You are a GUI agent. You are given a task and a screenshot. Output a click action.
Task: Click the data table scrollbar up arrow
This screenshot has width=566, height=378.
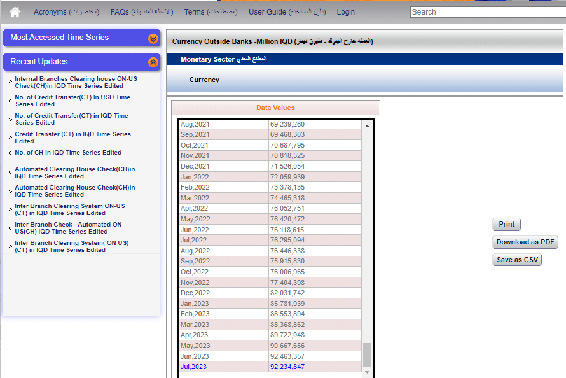pyautogui.click(x=367, y=126)
